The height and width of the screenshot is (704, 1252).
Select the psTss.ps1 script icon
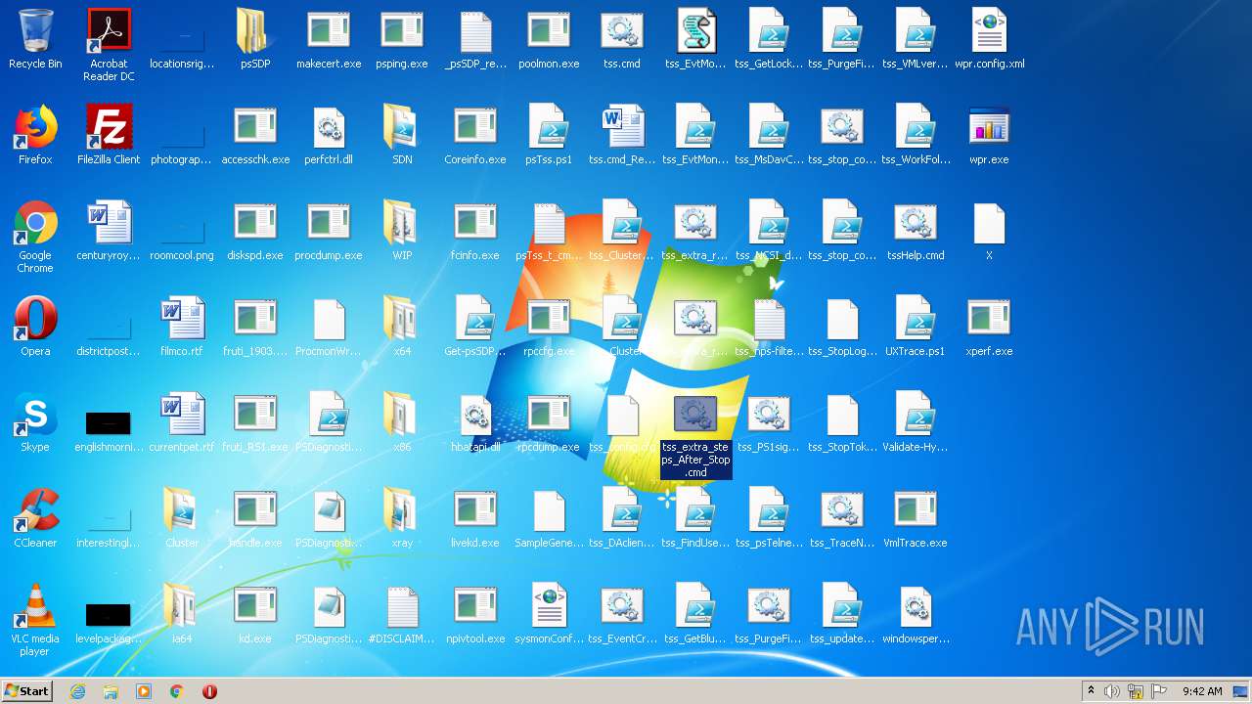point(549,135)
